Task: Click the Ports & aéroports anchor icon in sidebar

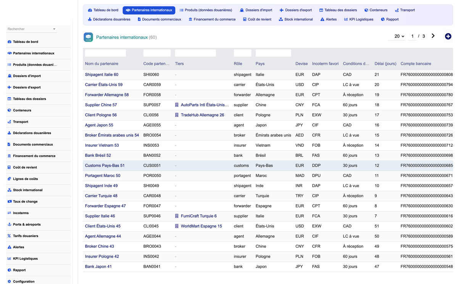Action: [10, 224]
